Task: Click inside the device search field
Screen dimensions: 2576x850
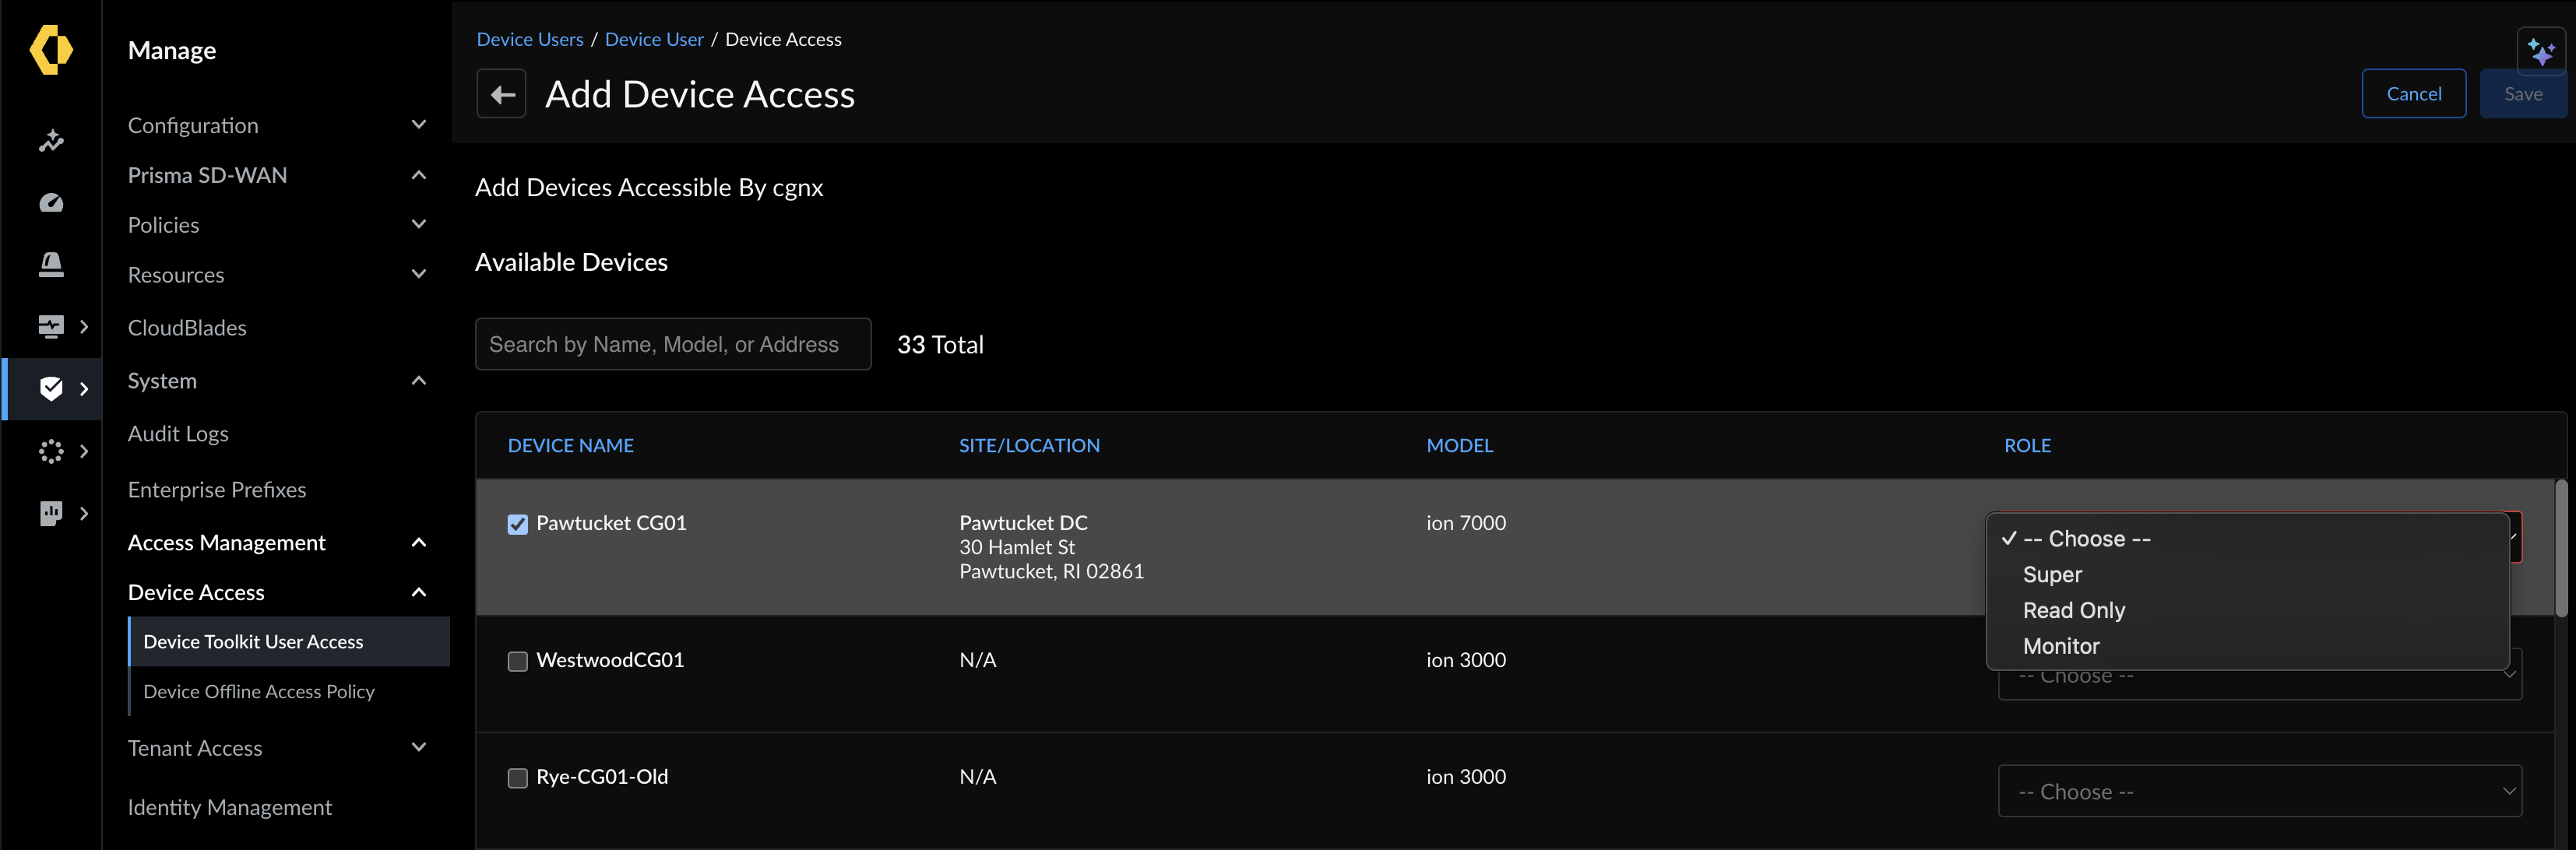Action: click(672, 344)
